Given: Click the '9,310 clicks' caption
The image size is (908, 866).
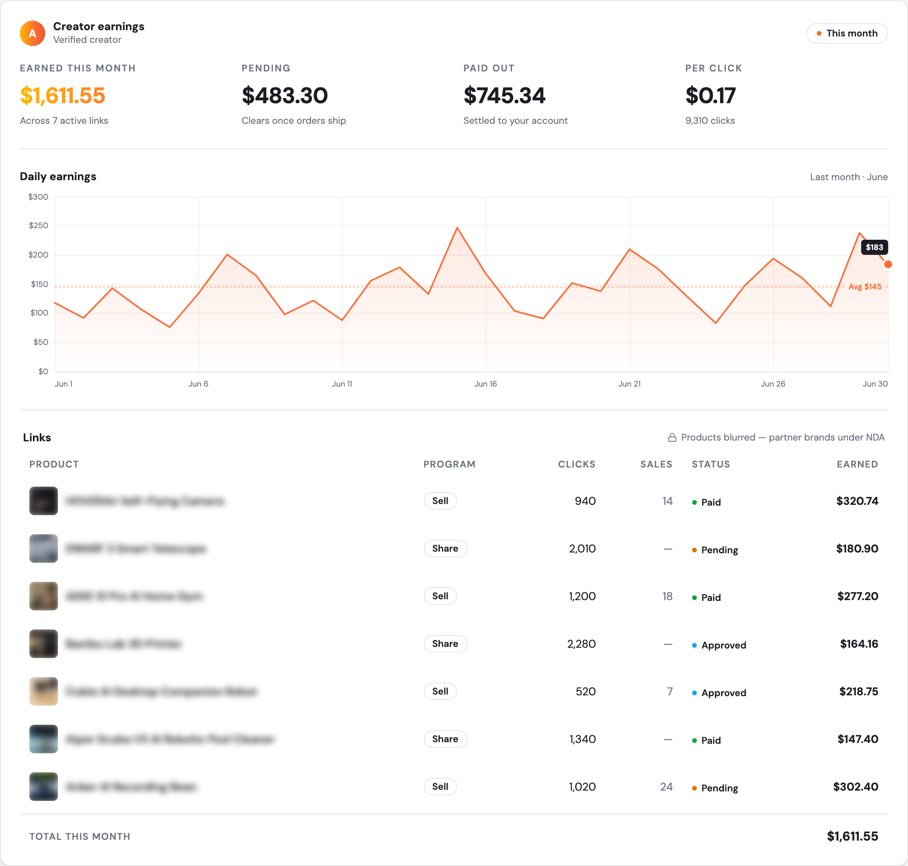Looking at the screenshot, I should [710, 121].
